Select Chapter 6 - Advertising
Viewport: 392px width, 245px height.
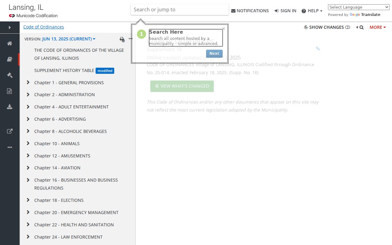point(60,119)
